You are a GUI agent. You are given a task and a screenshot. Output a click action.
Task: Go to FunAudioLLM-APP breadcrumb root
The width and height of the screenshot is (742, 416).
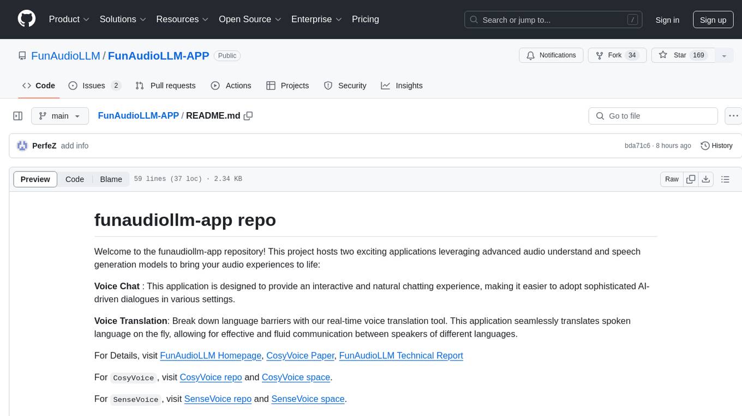pos(138,116)
